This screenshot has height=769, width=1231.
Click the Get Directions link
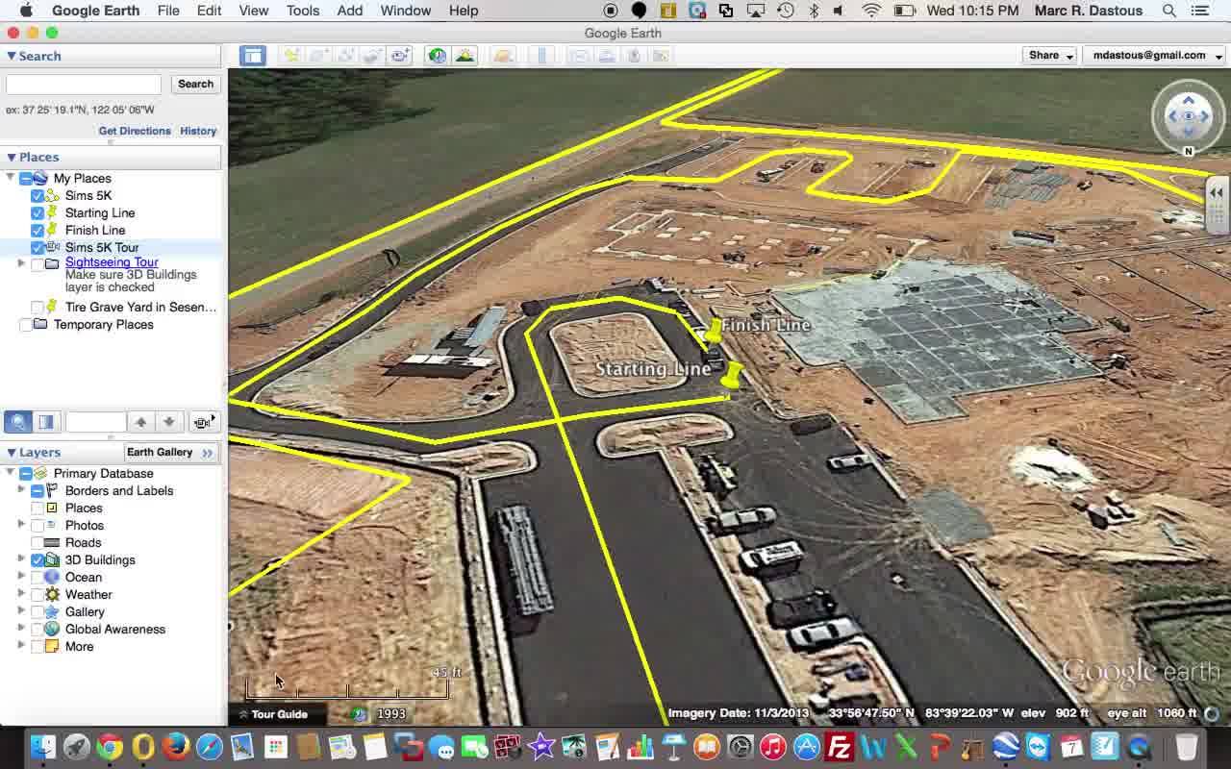135,131
